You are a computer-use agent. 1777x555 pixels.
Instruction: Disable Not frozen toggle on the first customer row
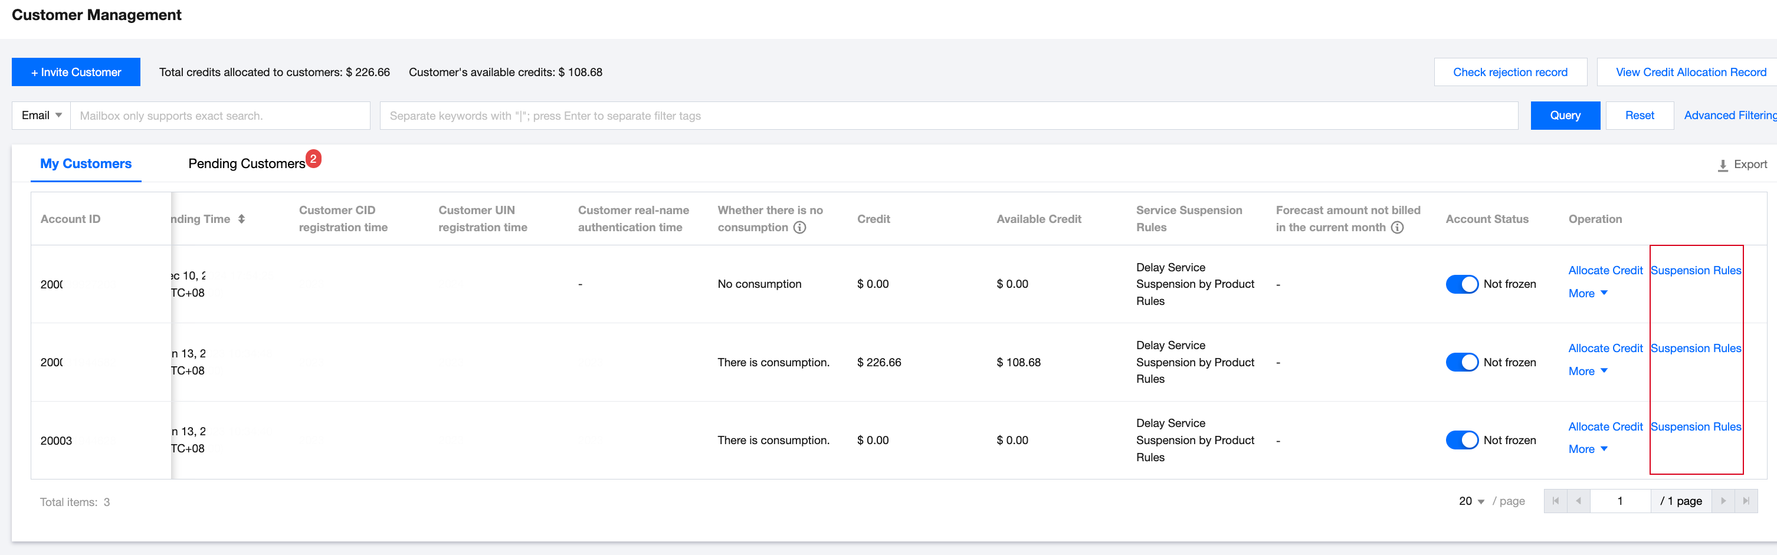[1462, 283]
